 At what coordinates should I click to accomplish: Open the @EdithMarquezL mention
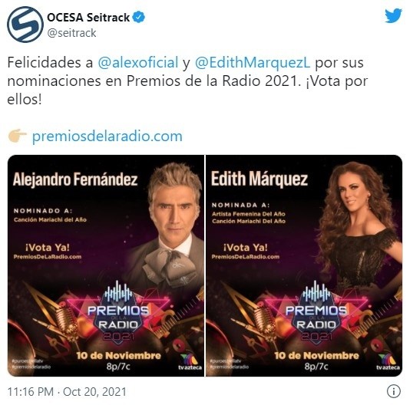tap(253, 63)
